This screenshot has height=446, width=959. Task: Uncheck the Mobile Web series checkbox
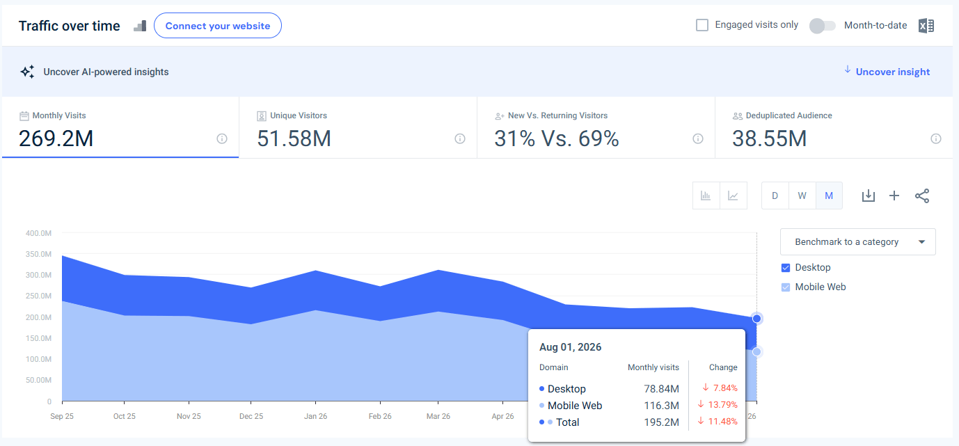786,287
